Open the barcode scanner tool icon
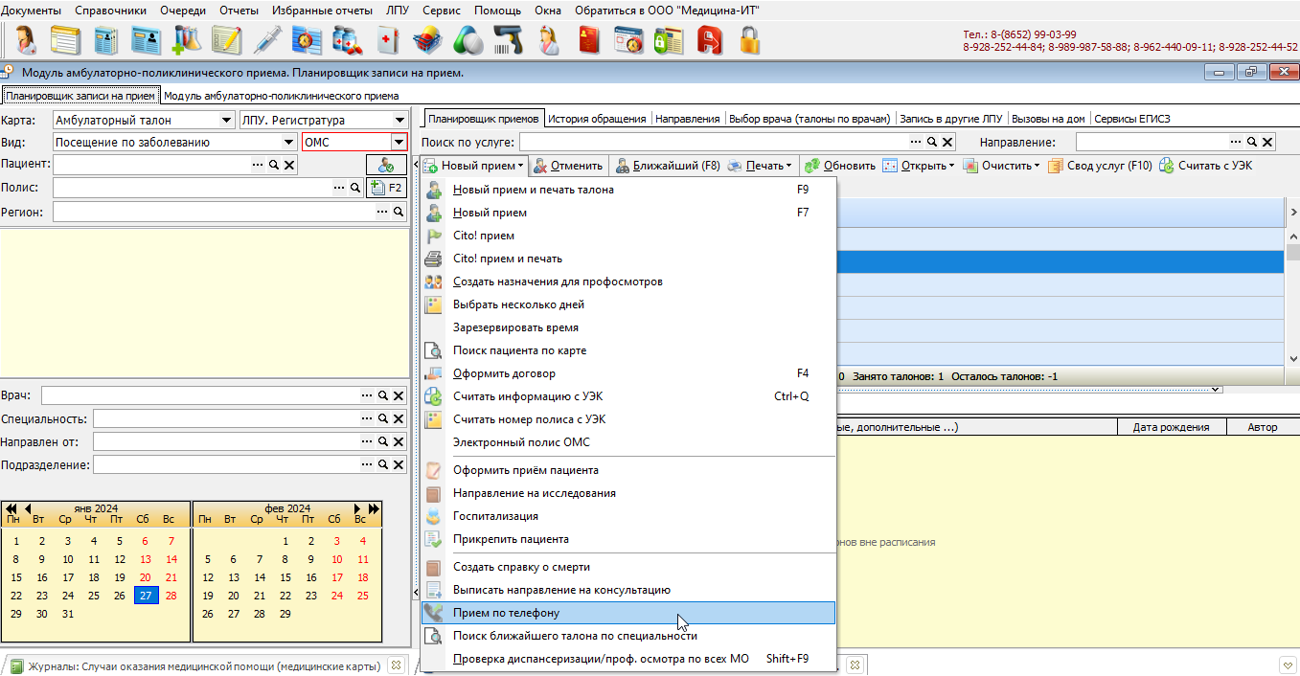Image resolution: width=1300 pixels, height=676 pixels. click(509, 40)
